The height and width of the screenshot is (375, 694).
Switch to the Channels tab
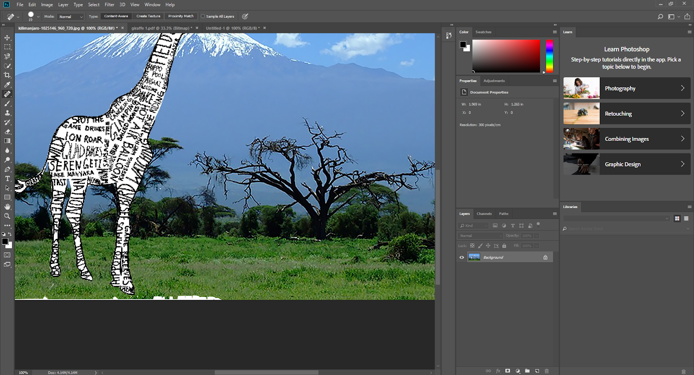484,214
